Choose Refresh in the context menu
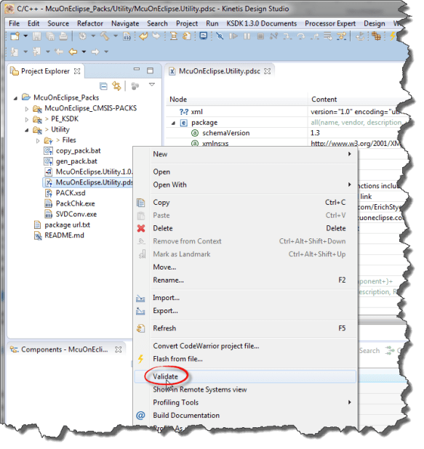The image size is (424, 449). tap(245, 328)
